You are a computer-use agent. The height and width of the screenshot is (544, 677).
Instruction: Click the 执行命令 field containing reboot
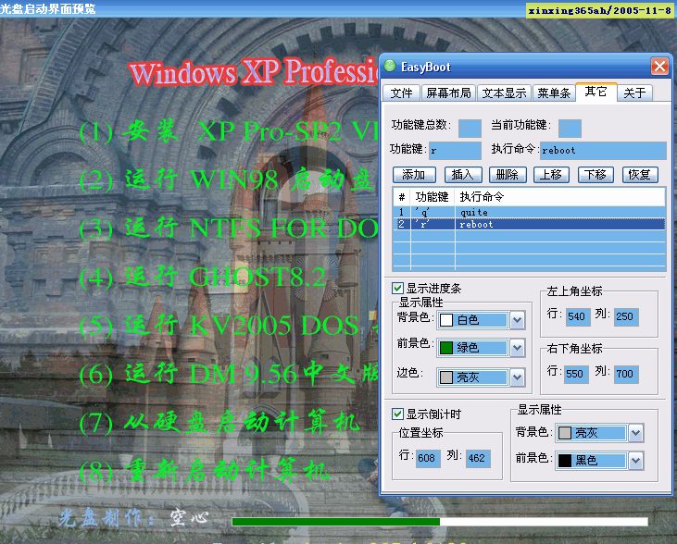point(603,151)
